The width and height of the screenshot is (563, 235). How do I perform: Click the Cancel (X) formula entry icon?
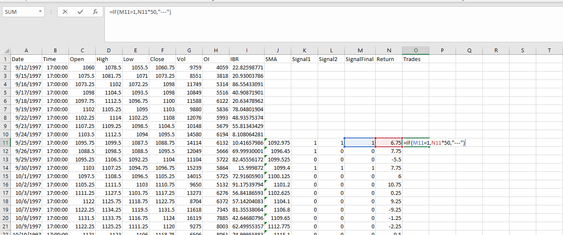(65, 12)
